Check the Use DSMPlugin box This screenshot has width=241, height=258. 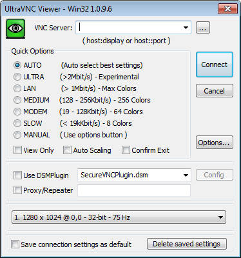pos(17,175)
